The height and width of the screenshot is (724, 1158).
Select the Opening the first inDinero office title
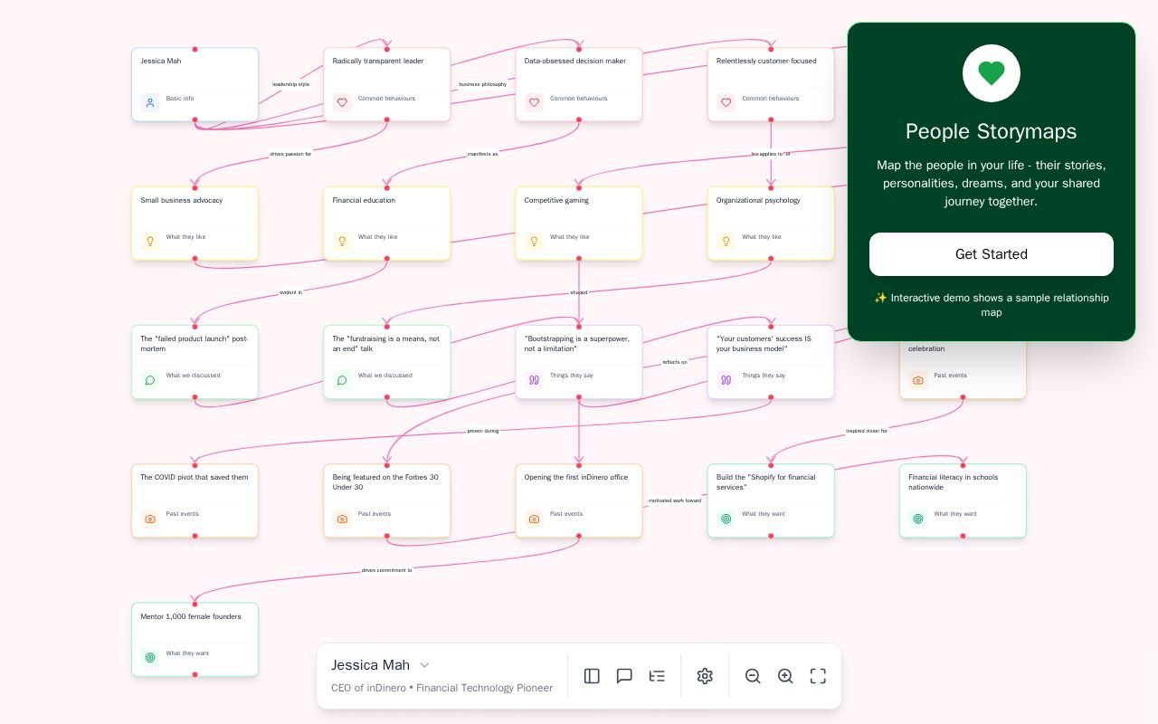[576, 477]
